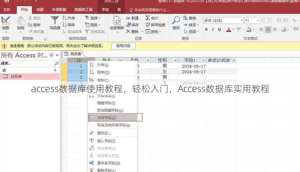
Task: Switch to the 数据库工具 (Database Tools) tab
Action: [83, 9]
